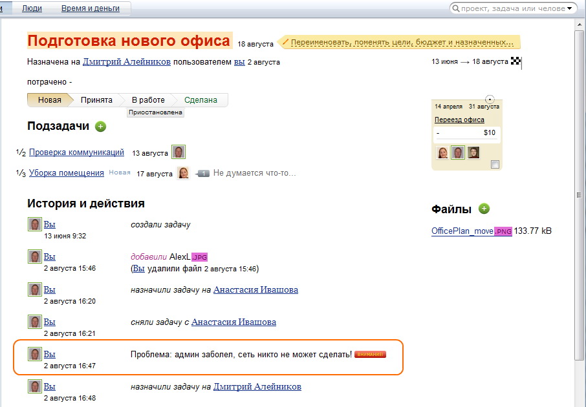Screen dimensions: 586x407
Task: Set task status to Сделана
Action: click(201, 100)
